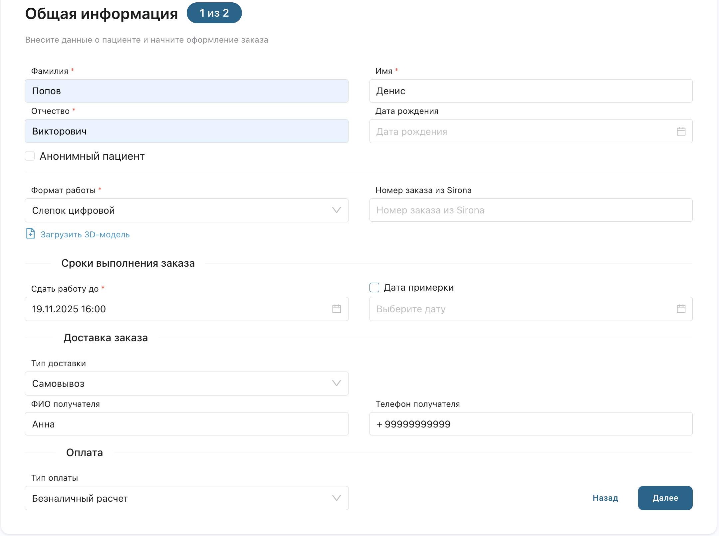
Task: Click ФИО получателя input field
Action: pyautogui.click(x=186, y=424)
